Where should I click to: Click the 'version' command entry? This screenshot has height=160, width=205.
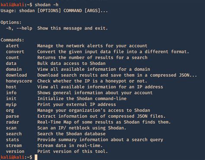click(x=15, y=151)
